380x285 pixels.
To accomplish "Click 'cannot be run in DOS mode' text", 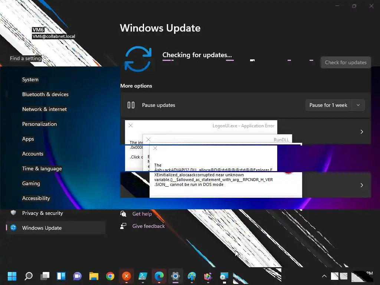I will pos(197,184).
